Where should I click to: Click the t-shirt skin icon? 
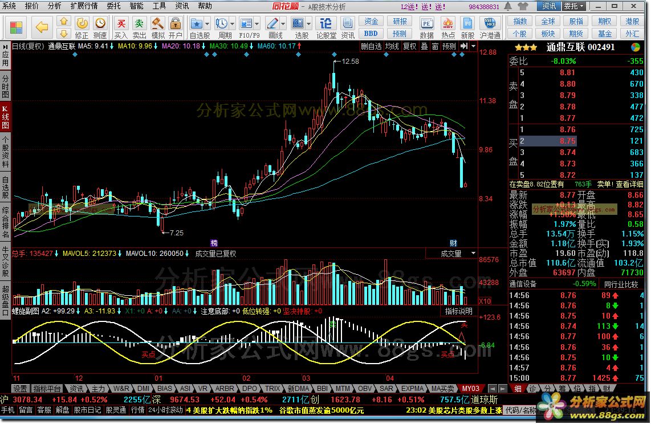tap(523, 6)
